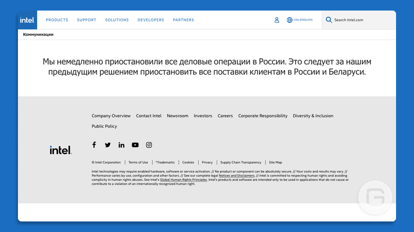
Task: Open the Site Map link
Action: pos(276,162)
